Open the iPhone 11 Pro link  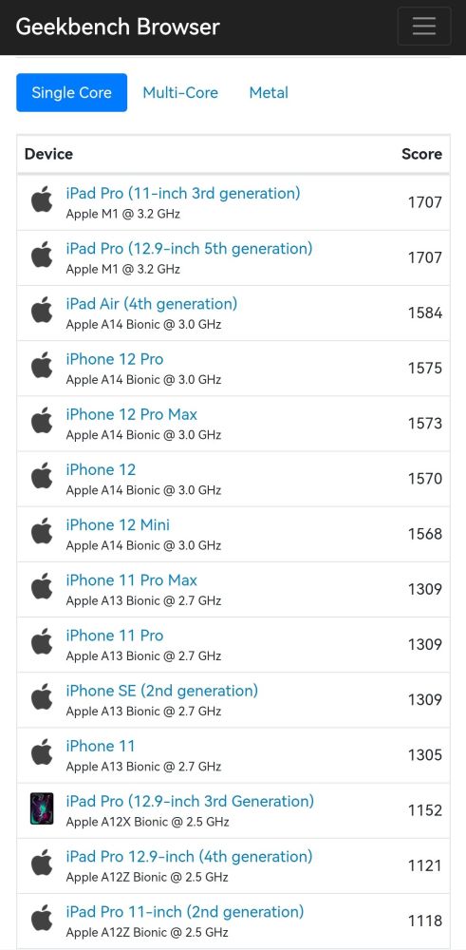[115, 636]
